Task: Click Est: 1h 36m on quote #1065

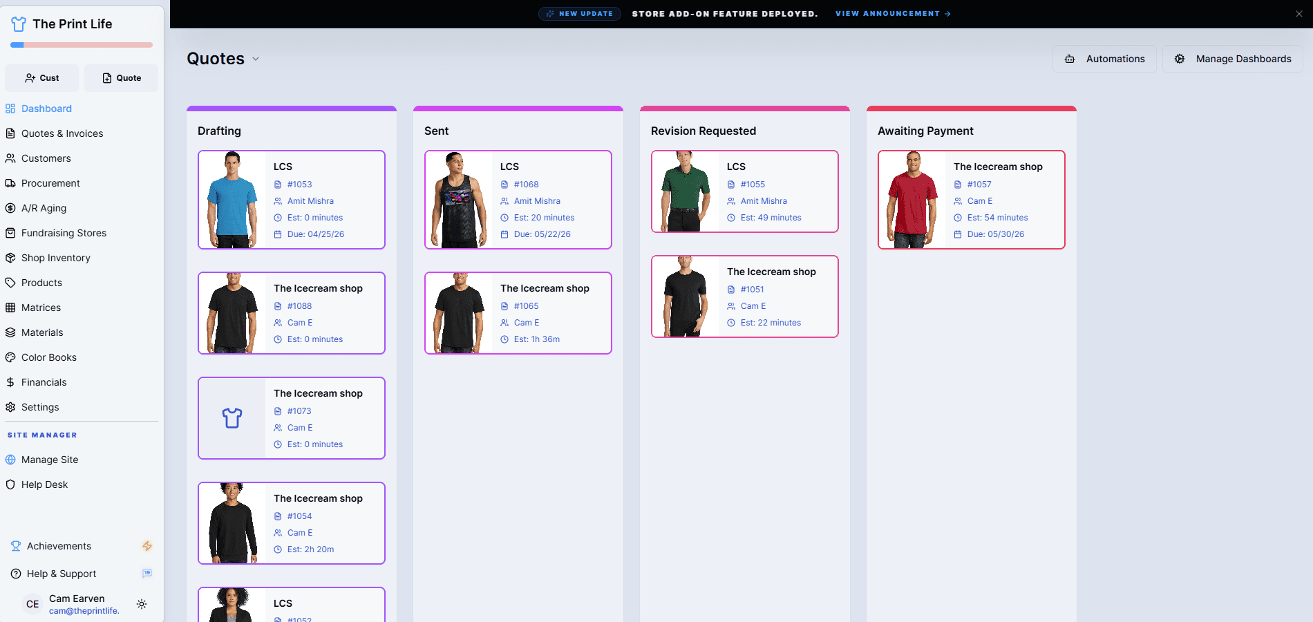Action: 537,339
